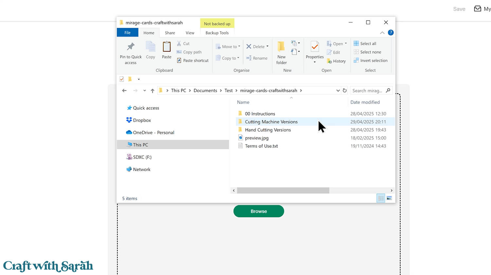Click the Help question mark icon

tap(391, 33)
